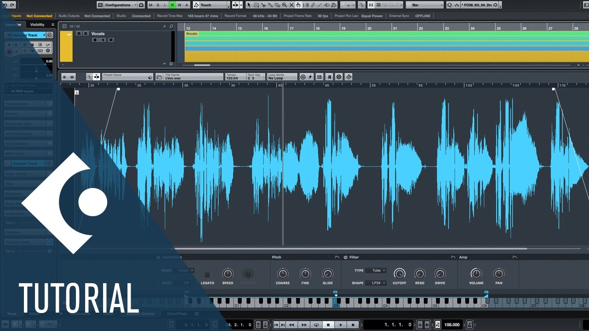Click Snap to Zero Crossing icon
Image resolution: width=589 pixels, height=331 pixels.
point(361,5)
